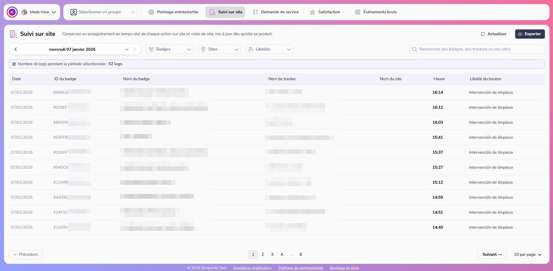Click the search magnifier icon
Viewport: 553px width, 271px height.
tap(415, 49)
